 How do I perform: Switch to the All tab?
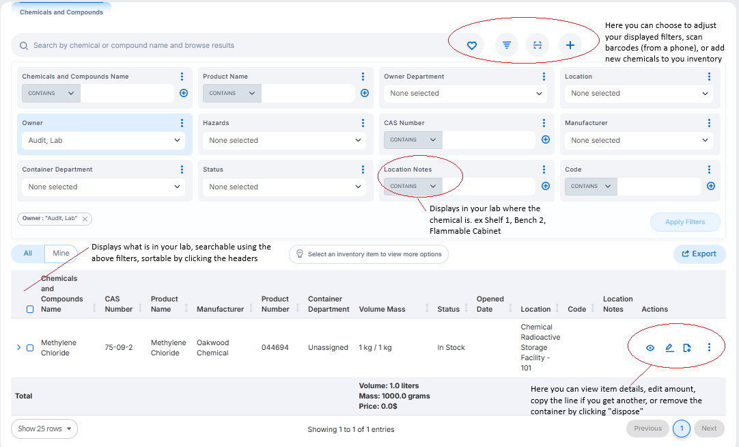pyautogui.click(x=27, y=253)
